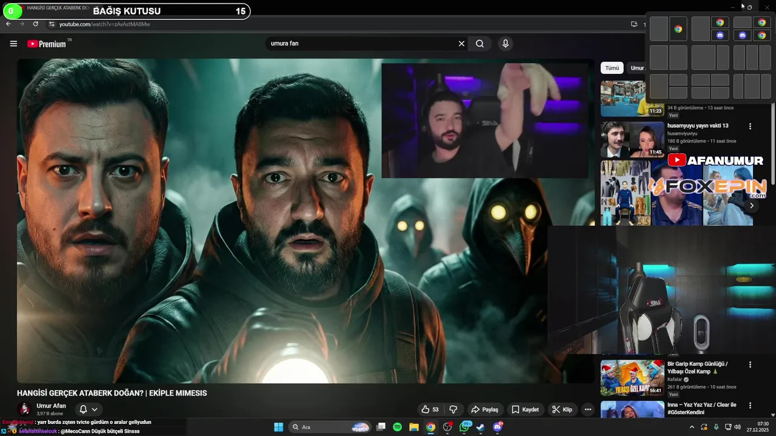Open Bir Garip Kamp Günlüğü video title
This screenshot has height=436, width=776.
(x=697, y=368)
